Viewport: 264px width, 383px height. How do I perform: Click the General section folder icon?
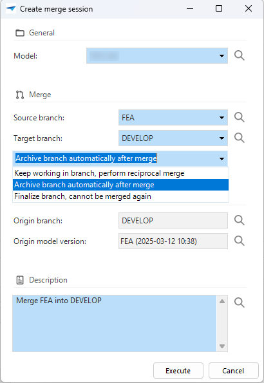point(20,33)
